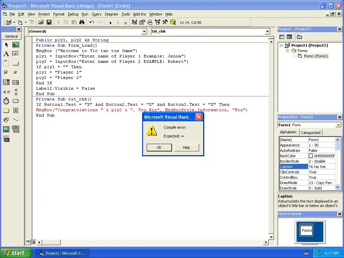Screen dimensions: 344x258
Task: Click the Project1 taskbar button
Action: (x=62, y=253)
